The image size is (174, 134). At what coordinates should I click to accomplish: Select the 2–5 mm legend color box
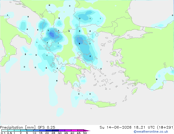coord(24,130)
